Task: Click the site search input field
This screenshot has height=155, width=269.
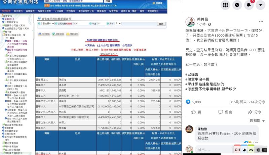Action: [x=73, y=1]
